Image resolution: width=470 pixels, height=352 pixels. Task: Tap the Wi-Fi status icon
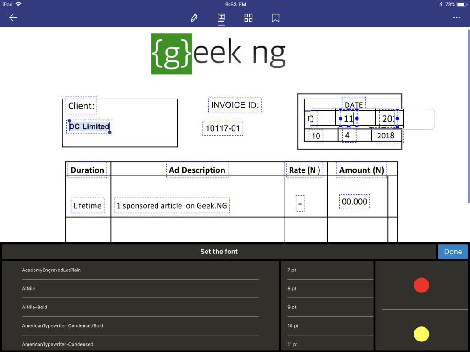[x=18, y=4]
